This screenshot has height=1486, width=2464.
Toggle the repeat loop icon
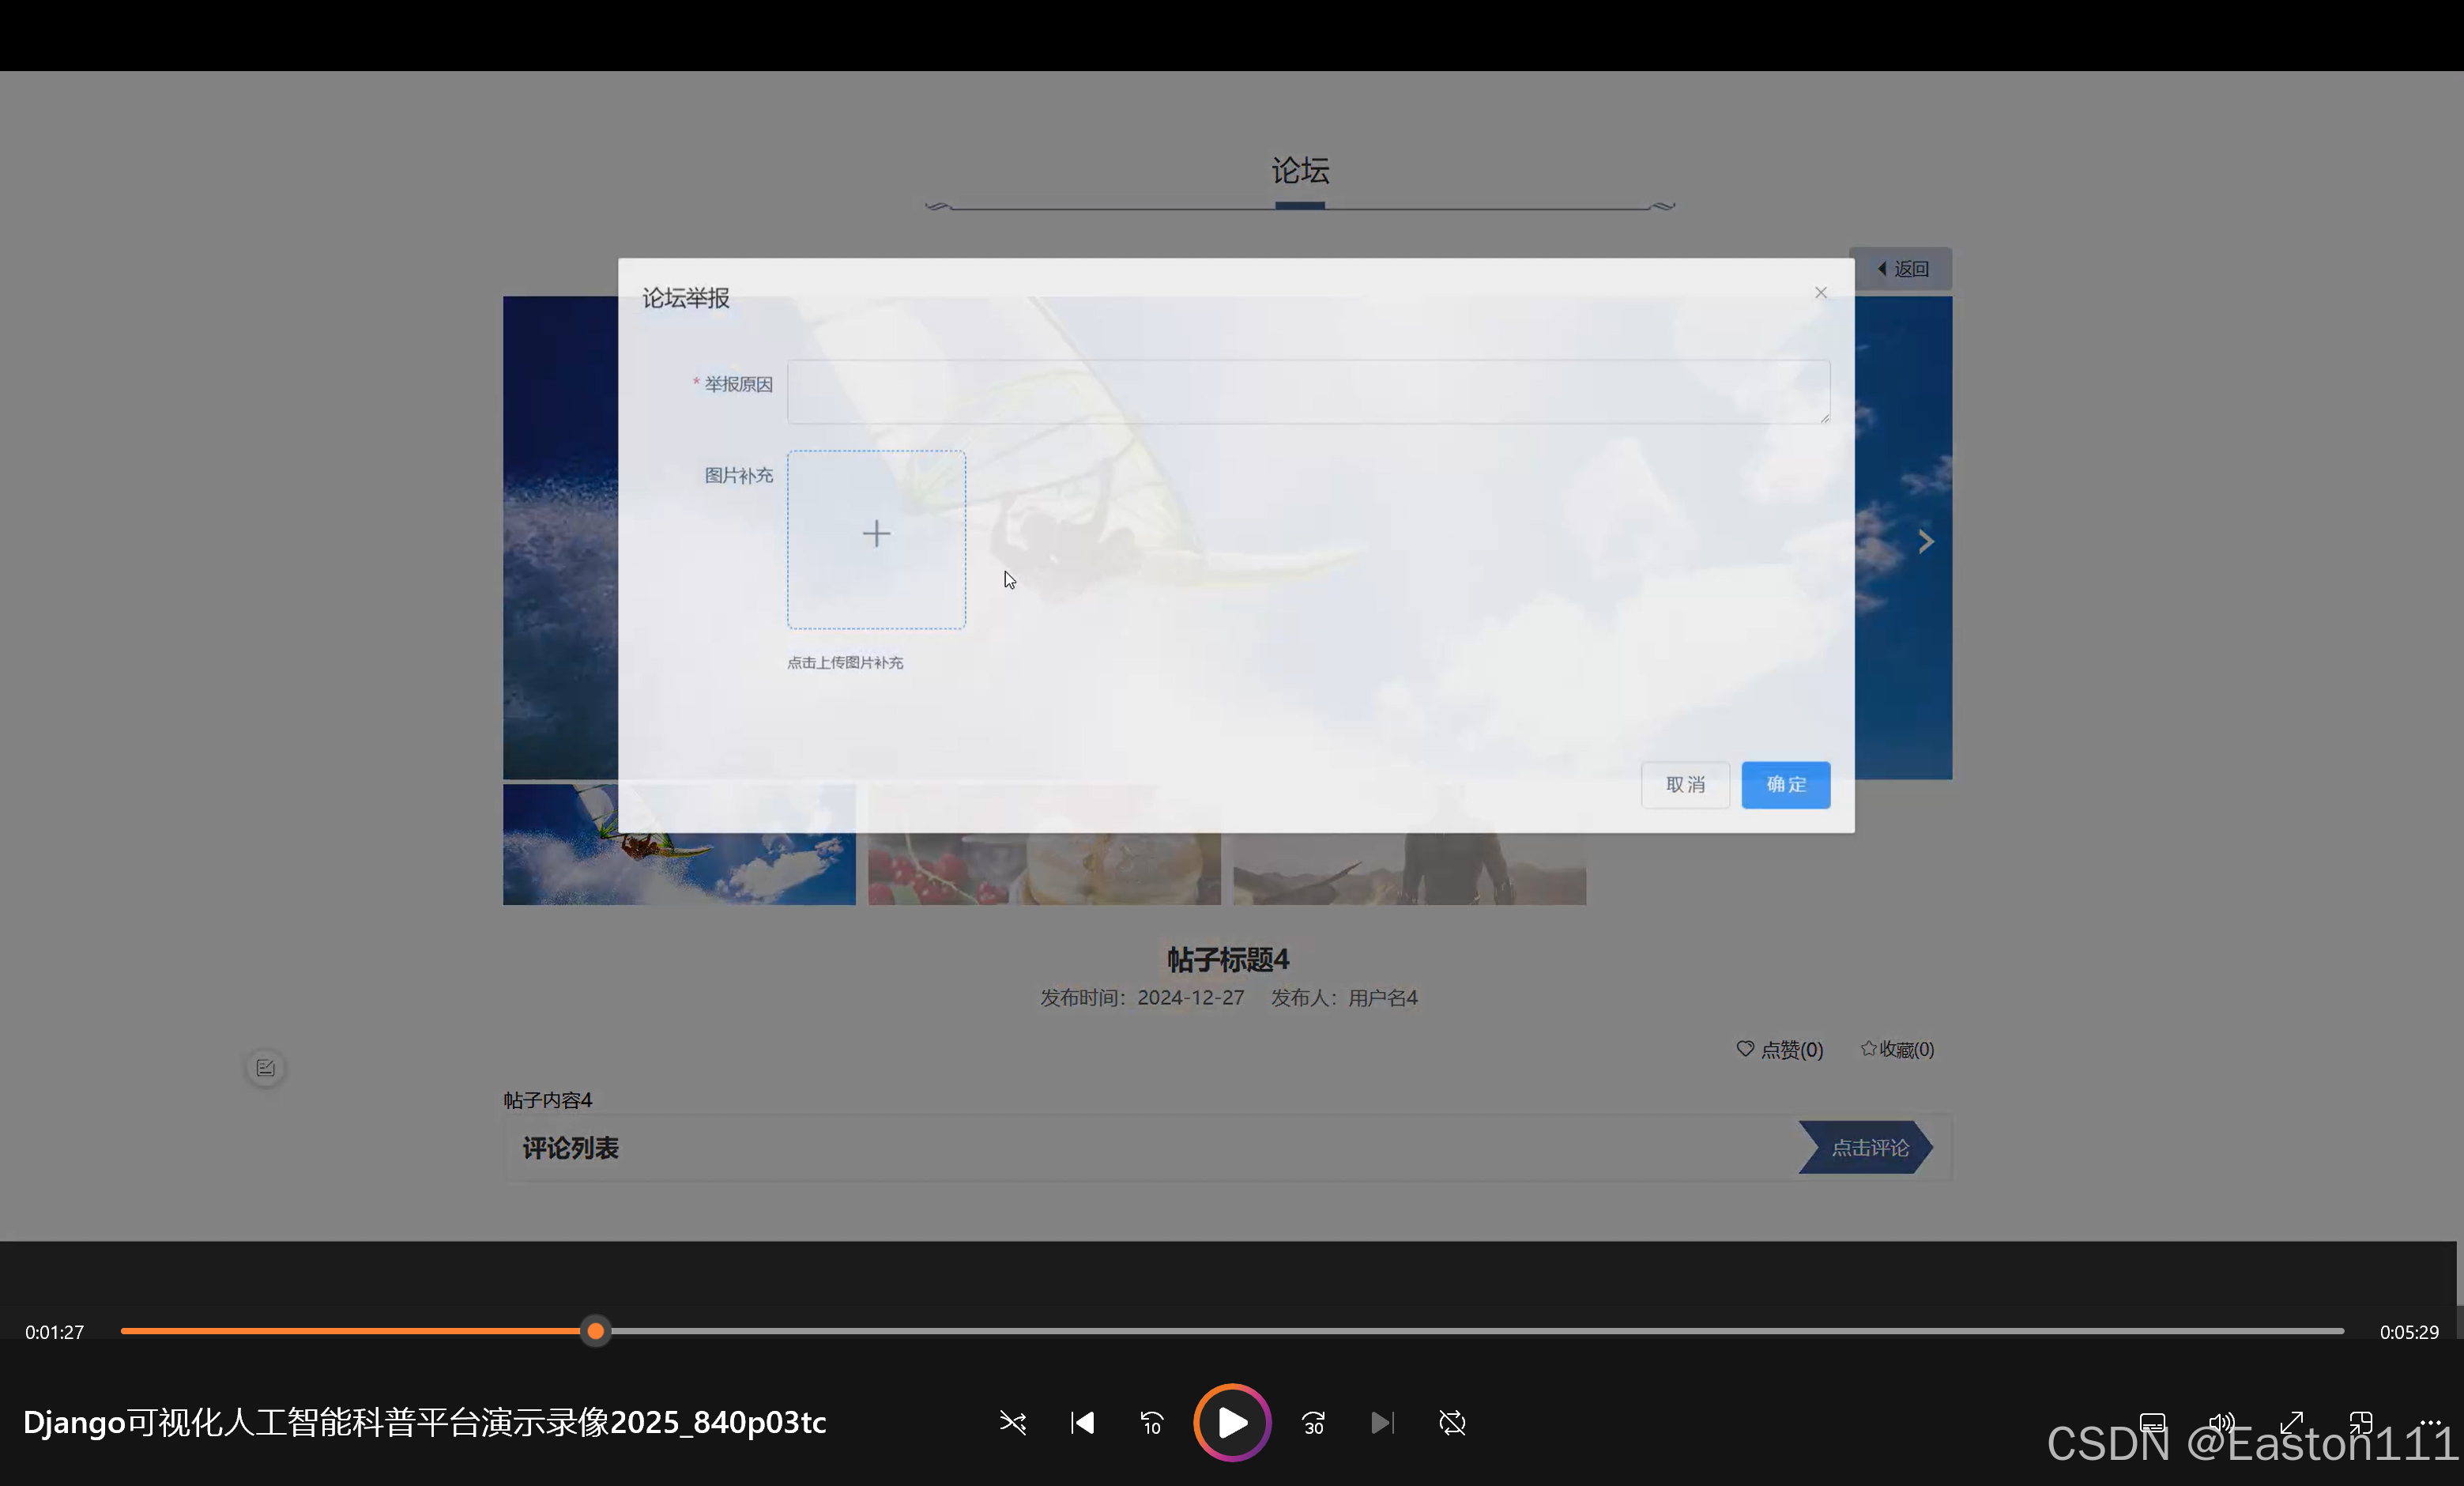[1452, 1422]
